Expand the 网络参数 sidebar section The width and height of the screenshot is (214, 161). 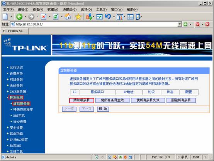point(16,80)
